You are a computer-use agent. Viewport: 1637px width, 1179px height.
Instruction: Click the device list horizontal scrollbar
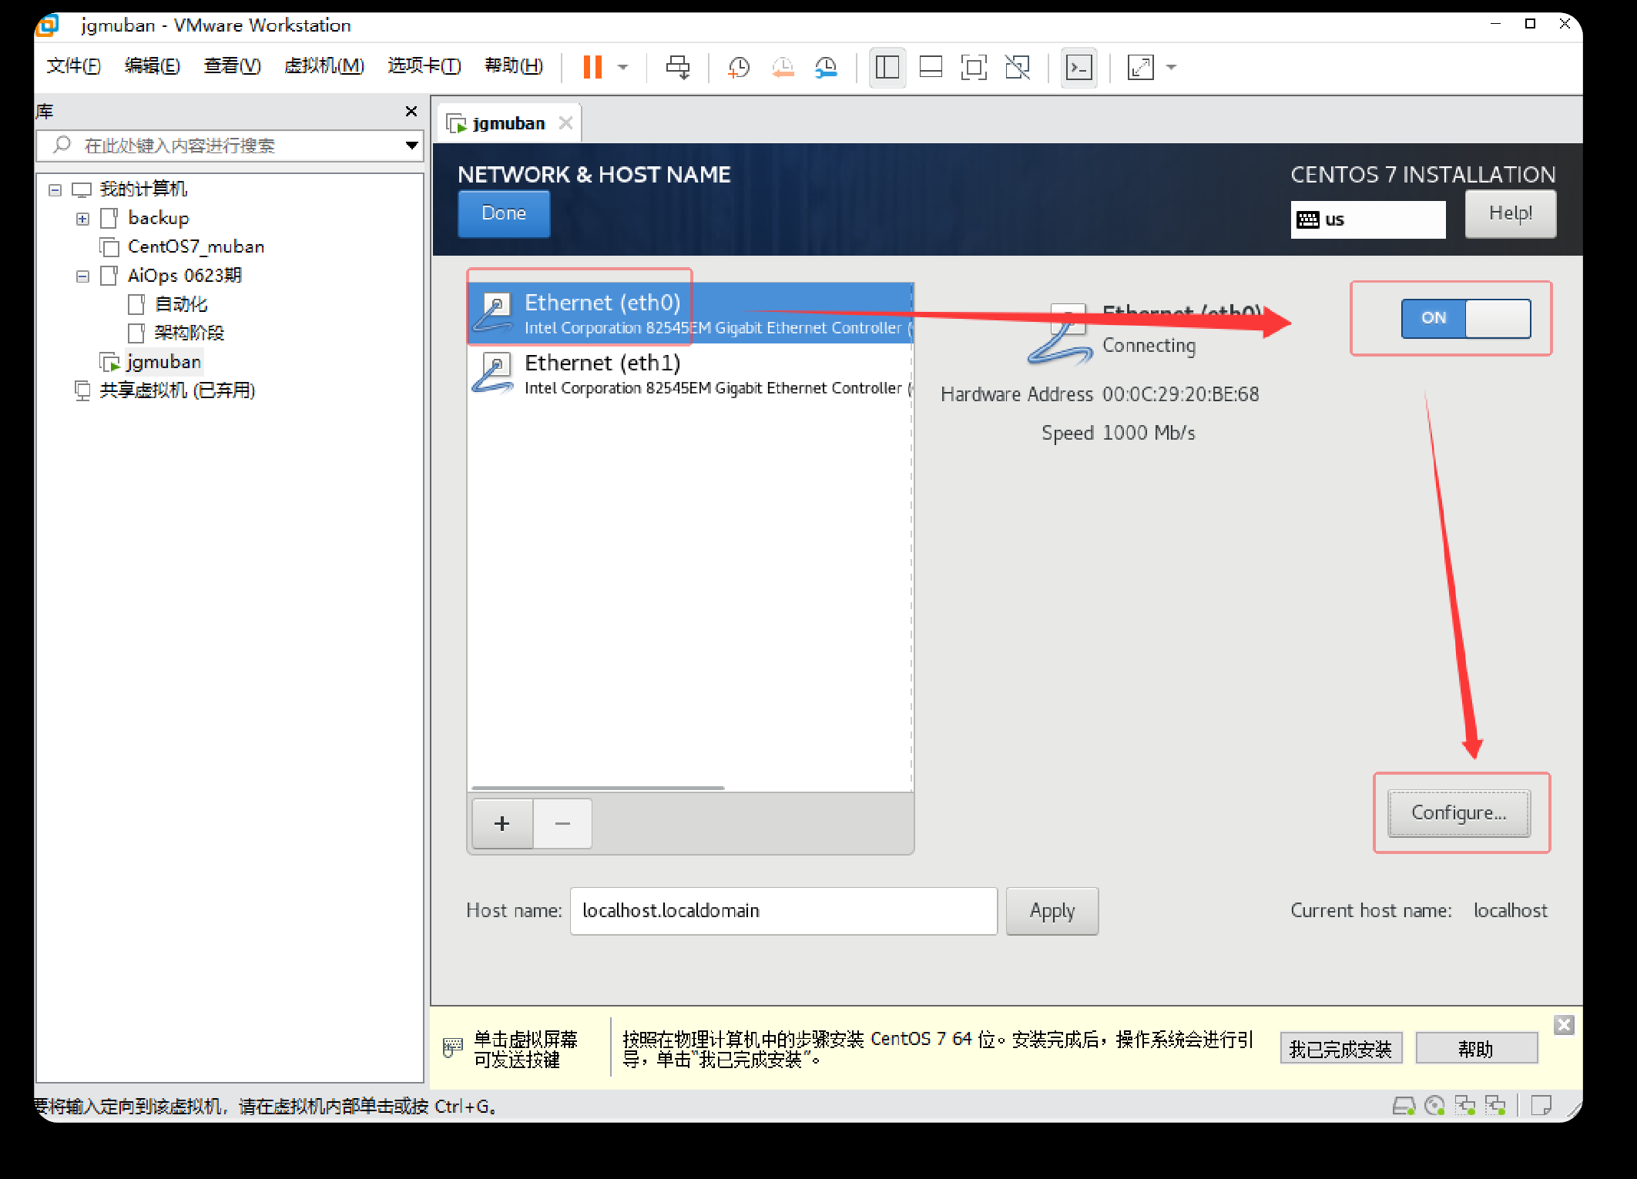pyautogui.click(x=598, y=788)
